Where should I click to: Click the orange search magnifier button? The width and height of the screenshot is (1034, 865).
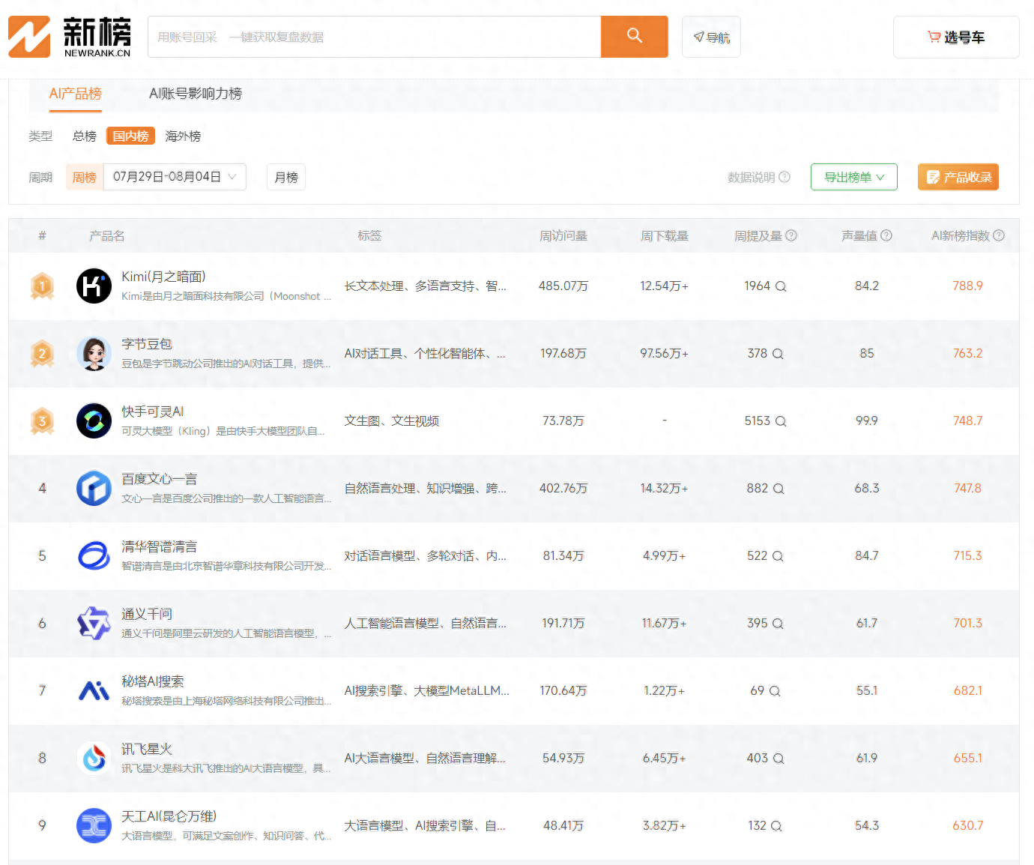coord(635,37)
